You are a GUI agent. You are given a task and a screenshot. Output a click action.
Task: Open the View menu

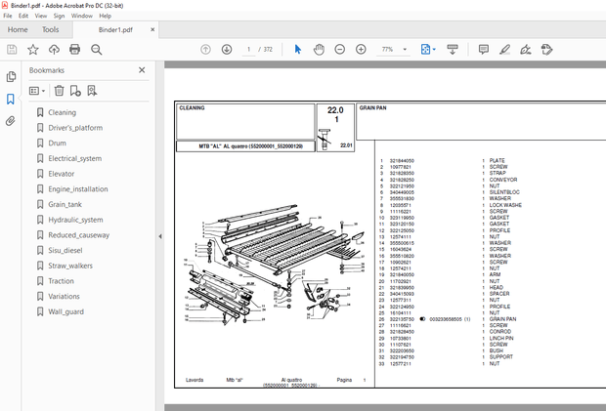[40, 16]
